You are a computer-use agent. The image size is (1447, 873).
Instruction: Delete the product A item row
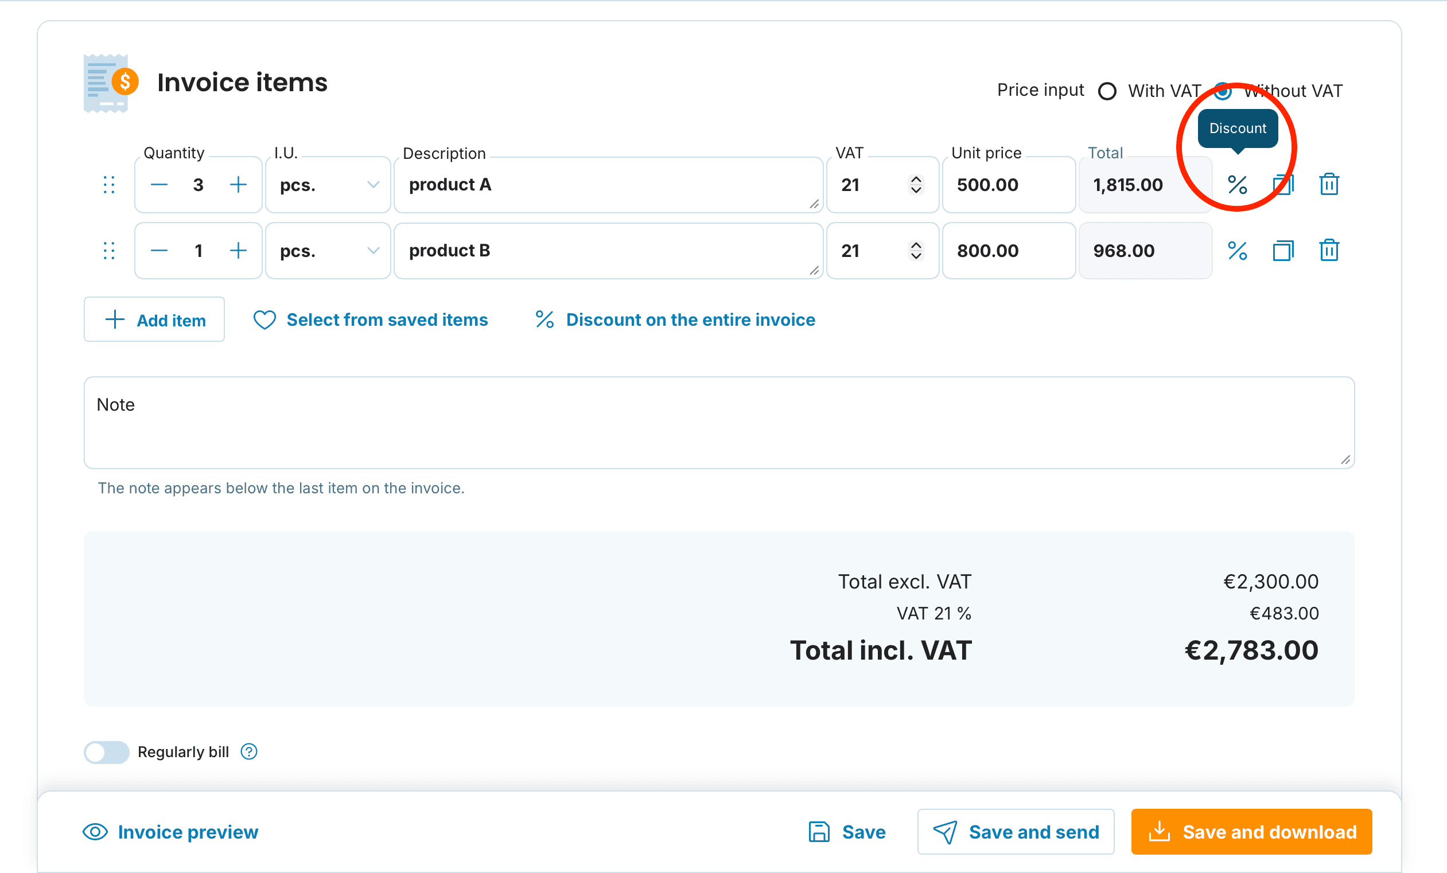1328,185
